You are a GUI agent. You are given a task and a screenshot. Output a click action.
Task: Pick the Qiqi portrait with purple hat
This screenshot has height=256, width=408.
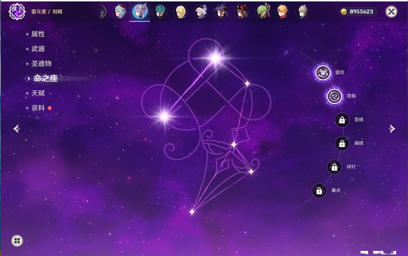(201, 12)
